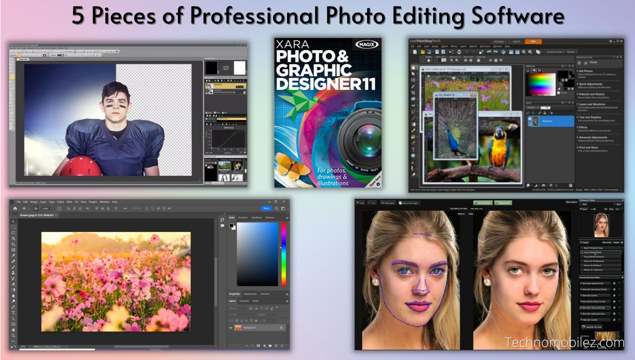Select the Text tool in PaintShop Pro

[413, 149]
